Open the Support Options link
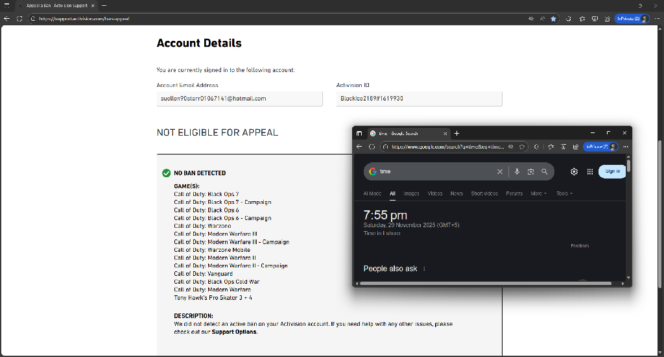This screenshot has height=357, width=664. coord(234,332)
